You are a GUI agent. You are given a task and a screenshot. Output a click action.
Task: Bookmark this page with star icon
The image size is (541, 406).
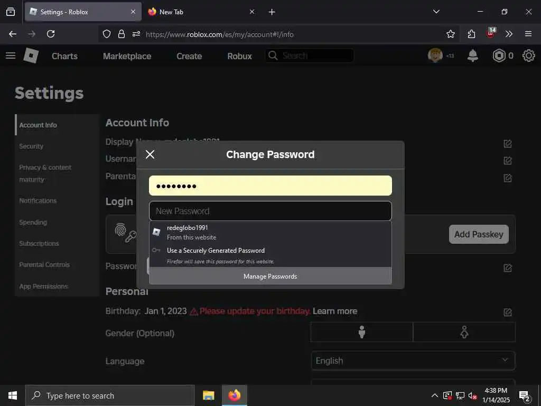(450, 34)
